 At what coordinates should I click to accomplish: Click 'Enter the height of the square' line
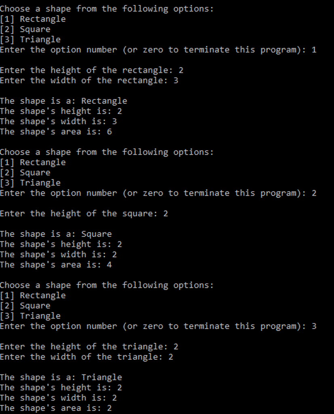(84, 213)
